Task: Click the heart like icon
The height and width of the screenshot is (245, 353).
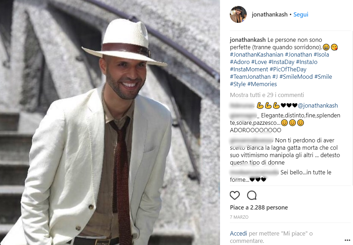Action: coord(235,195)
